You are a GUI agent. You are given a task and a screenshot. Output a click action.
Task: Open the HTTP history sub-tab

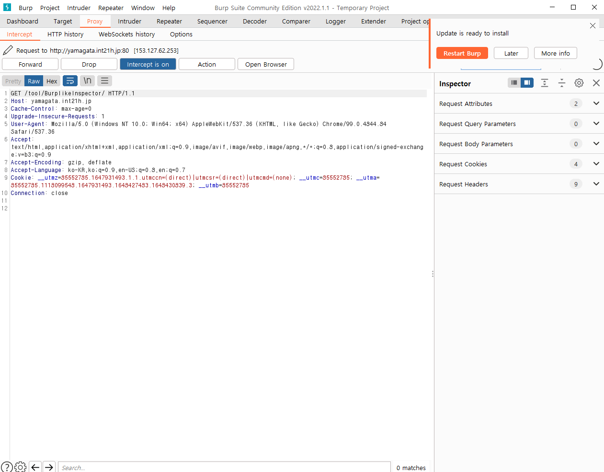pos(66,34)
